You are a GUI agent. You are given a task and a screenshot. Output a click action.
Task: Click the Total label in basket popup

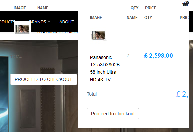[92, 94]
